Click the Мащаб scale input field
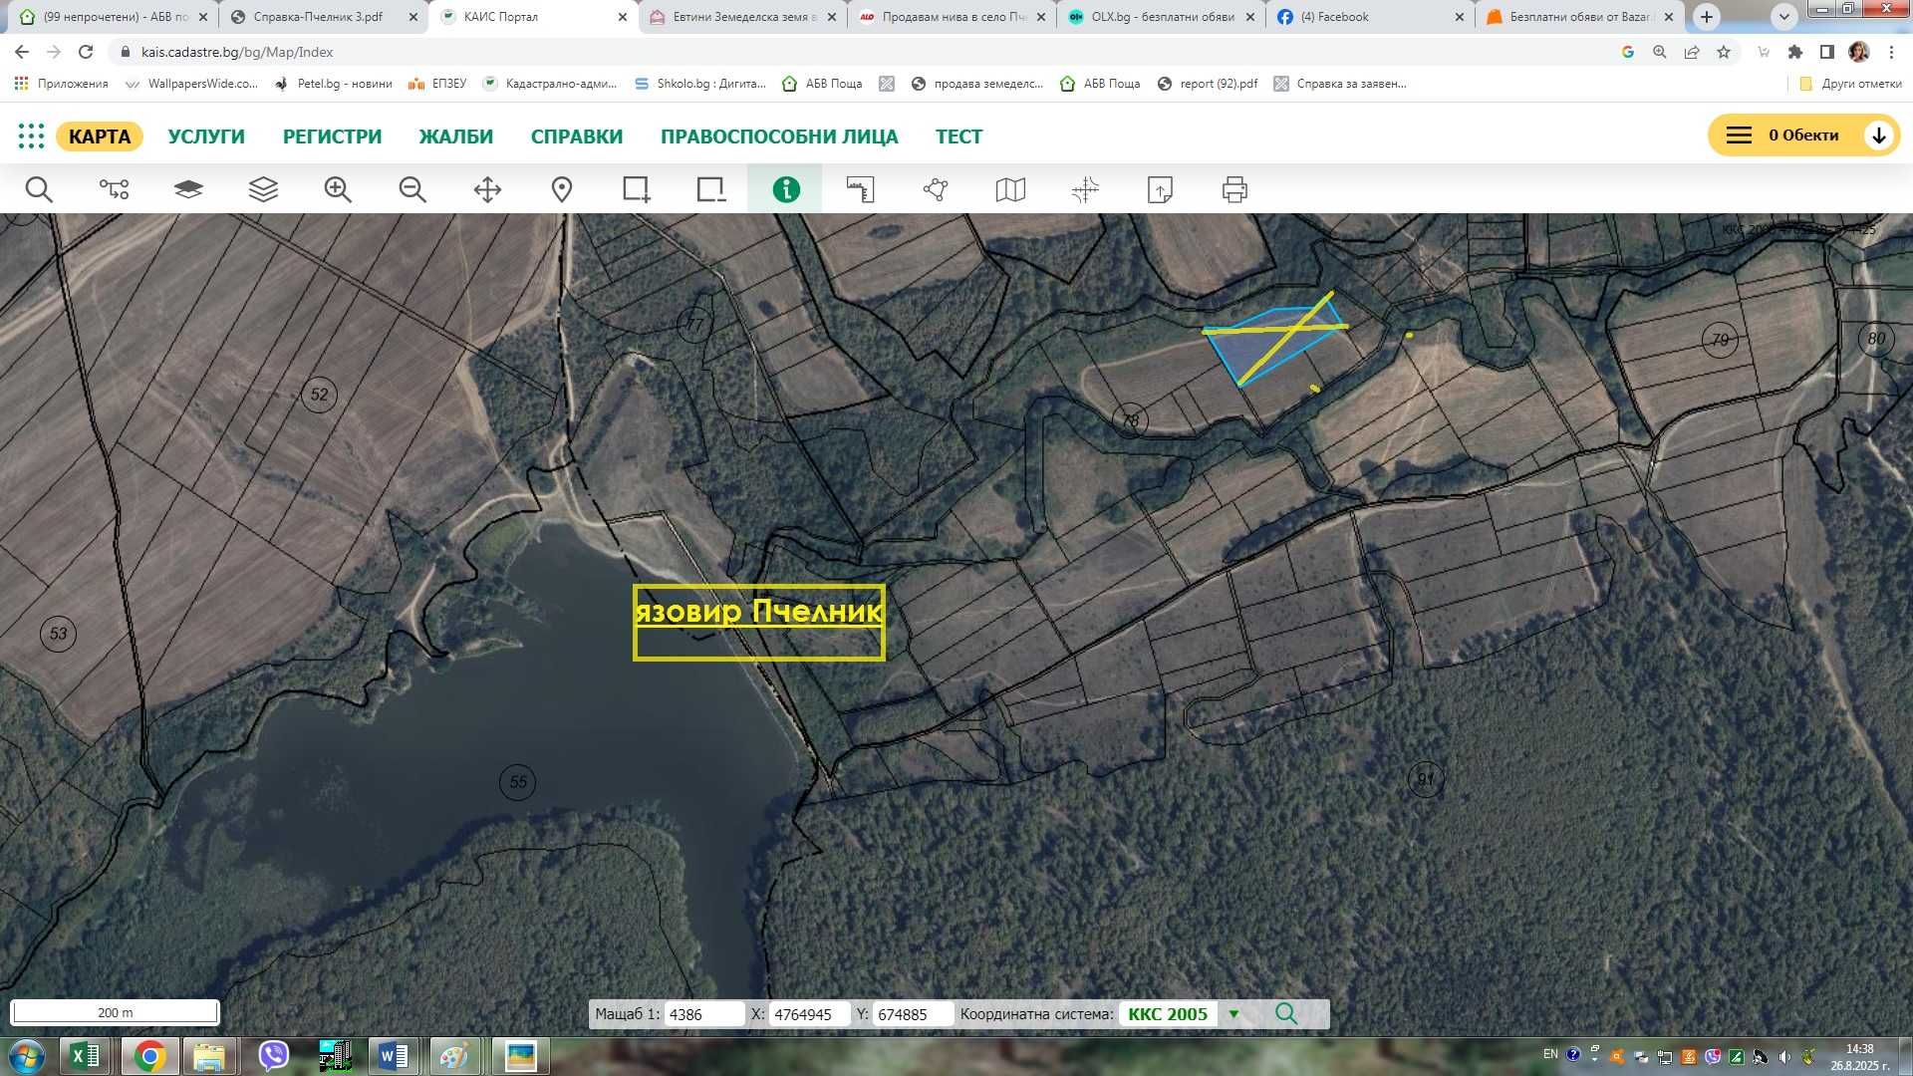The width and height of the screenshot is (1913, 1076). (704, 1014)
